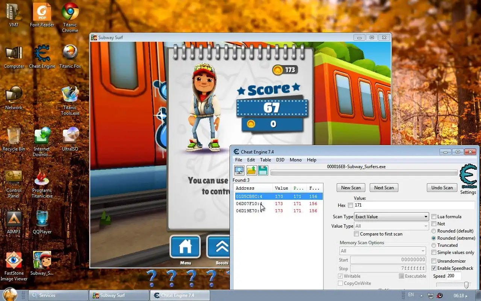This screenshot has width=481, height=301.
Task: Click the Menu home icon in Subway Surf
Action: [x=185, y=247]
